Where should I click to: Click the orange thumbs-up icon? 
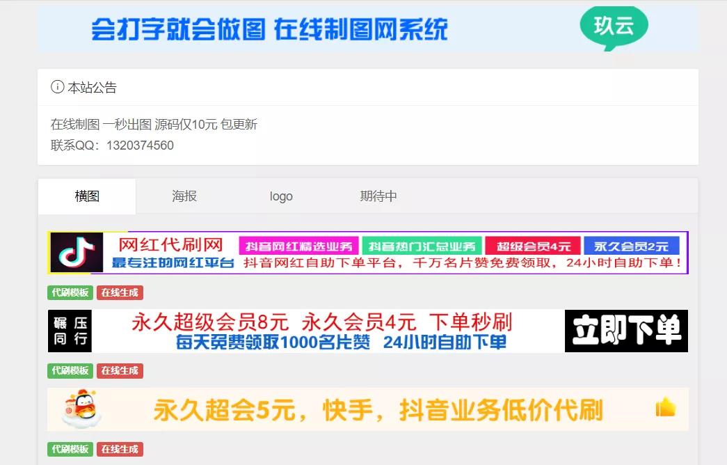[x=666, y=407]
